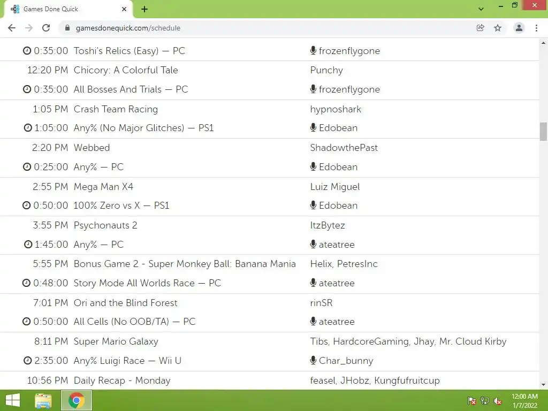This screenshot has width=548, height=411.
Task: Click the browser forward arrow
Action: coord(29,28)
